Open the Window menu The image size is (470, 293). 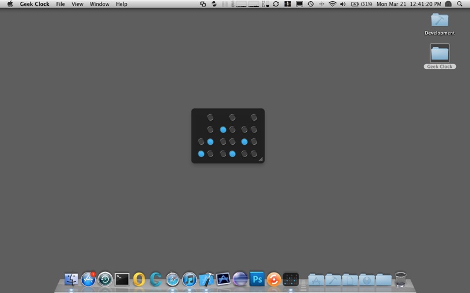[x=99, y=4]
